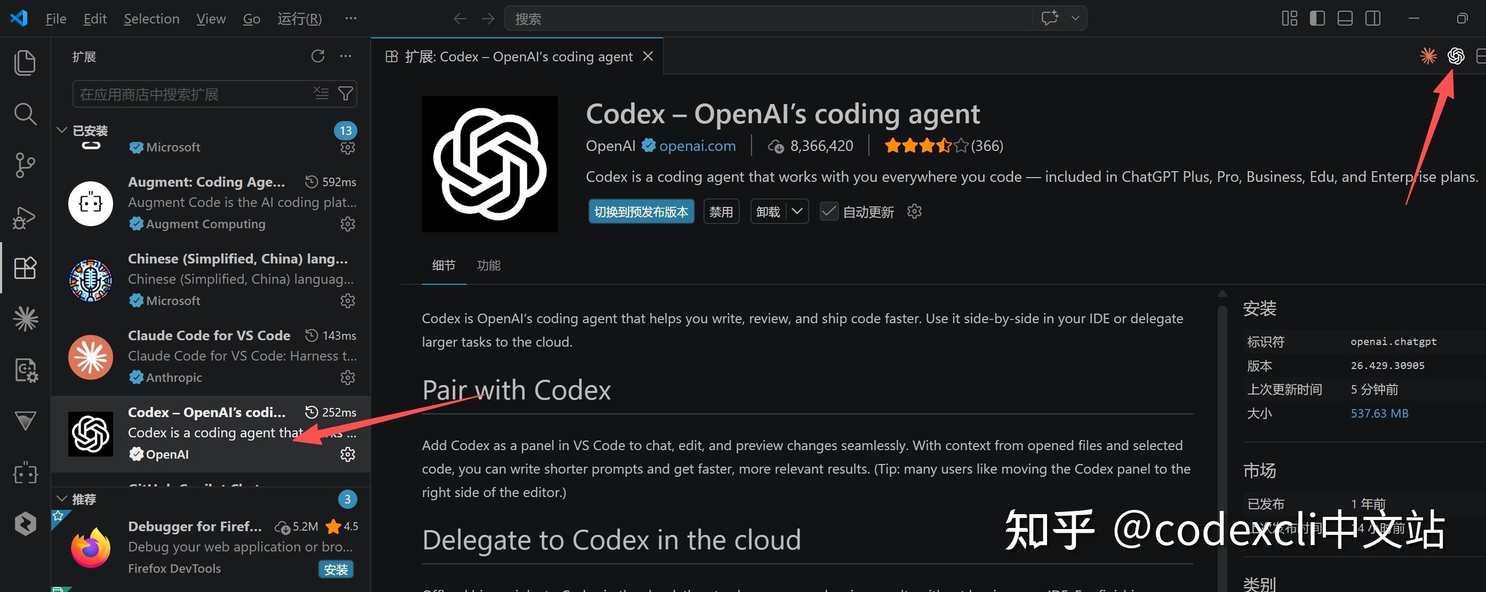1486x592 pixels.
Task: Open the File menu
Action: (56, 19)
